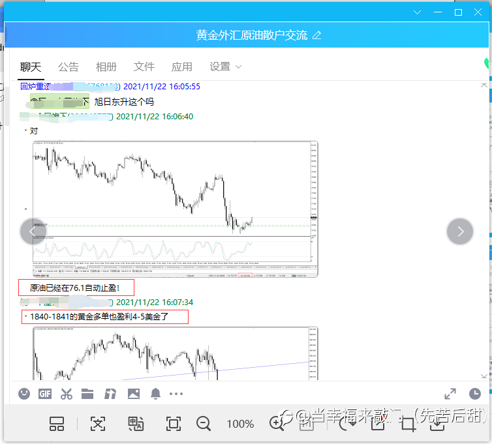Close the image viewer window
Image resolution: width=492 pixels, height=444 pixels.
pyautogui.click(x=478, y=12)
